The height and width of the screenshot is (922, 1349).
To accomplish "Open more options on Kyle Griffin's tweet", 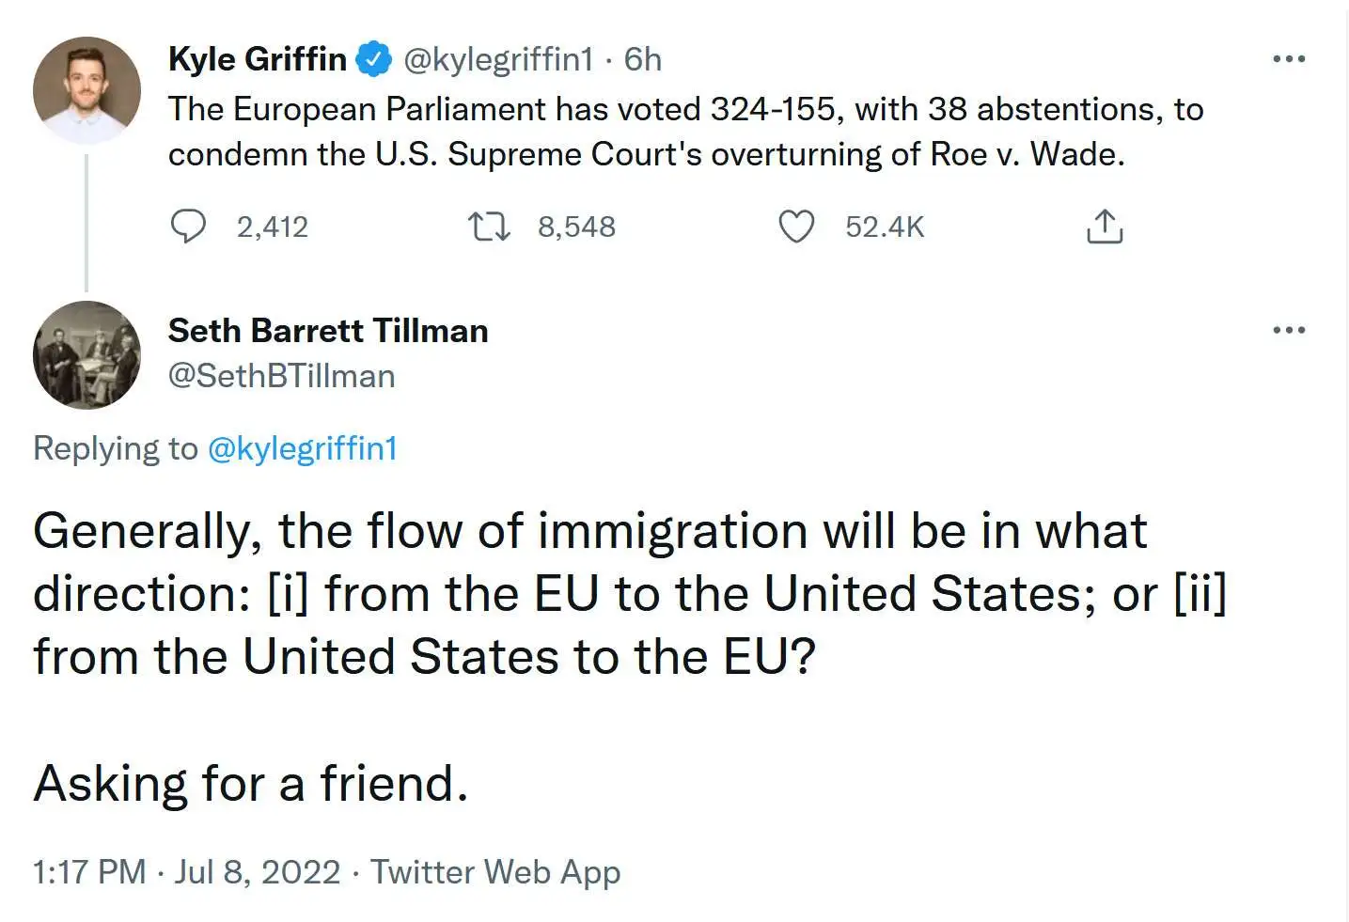I will (1288, 59).
